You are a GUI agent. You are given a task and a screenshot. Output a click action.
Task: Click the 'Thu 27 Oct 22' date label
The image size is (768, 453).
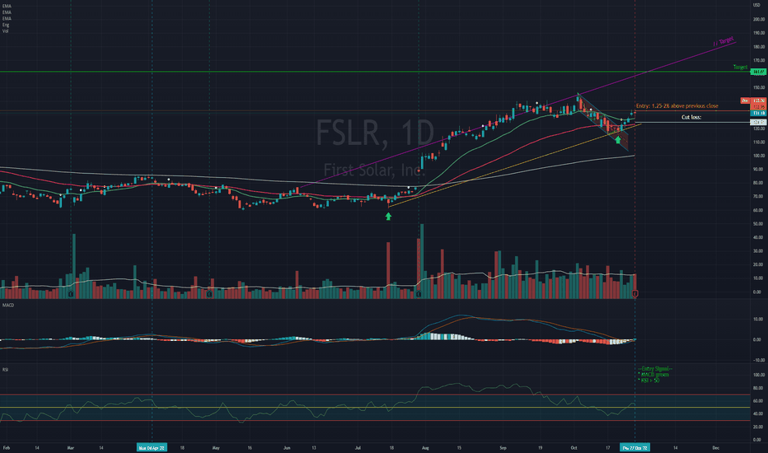tap(635, 447)
